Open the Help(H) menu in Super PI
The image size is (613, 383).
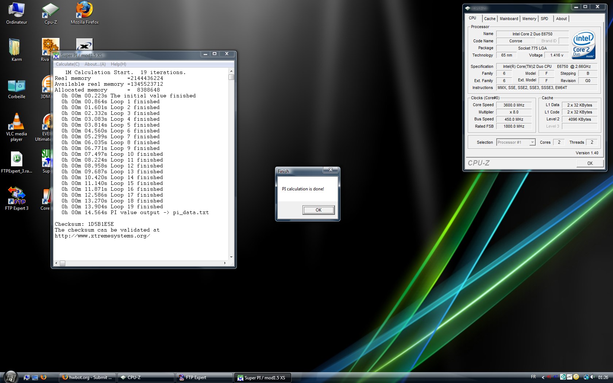point(119,64)
